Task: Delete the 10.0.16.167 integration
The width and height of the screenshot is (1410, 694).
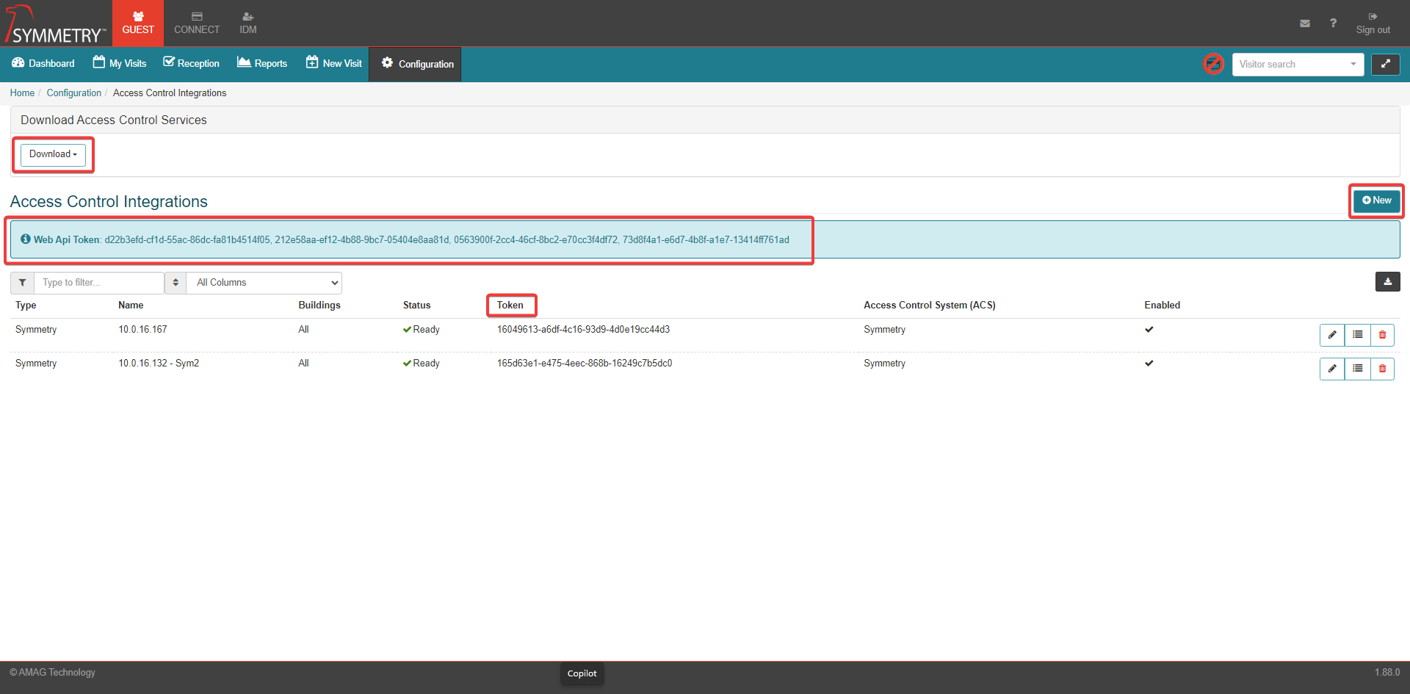Action: click(x=1382, y=335)
